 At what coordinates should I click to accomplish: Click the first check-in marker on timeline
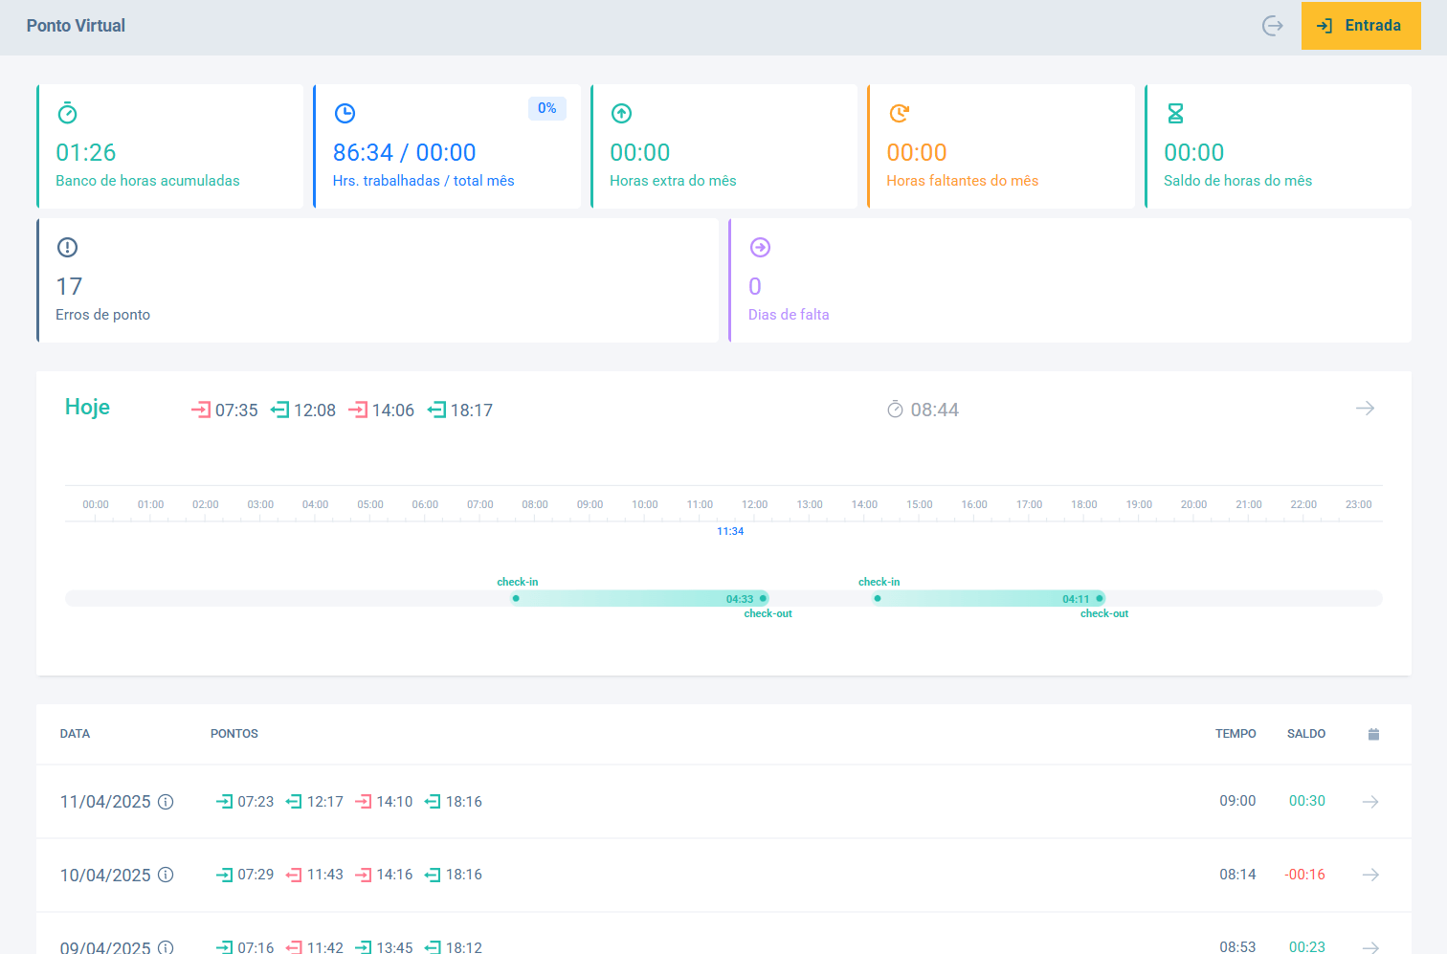tap(516, 598)
